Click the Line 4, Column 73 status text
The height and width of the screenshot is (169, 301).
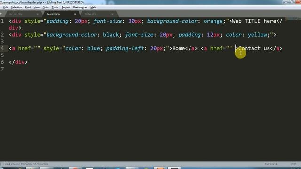click(26, 164)
